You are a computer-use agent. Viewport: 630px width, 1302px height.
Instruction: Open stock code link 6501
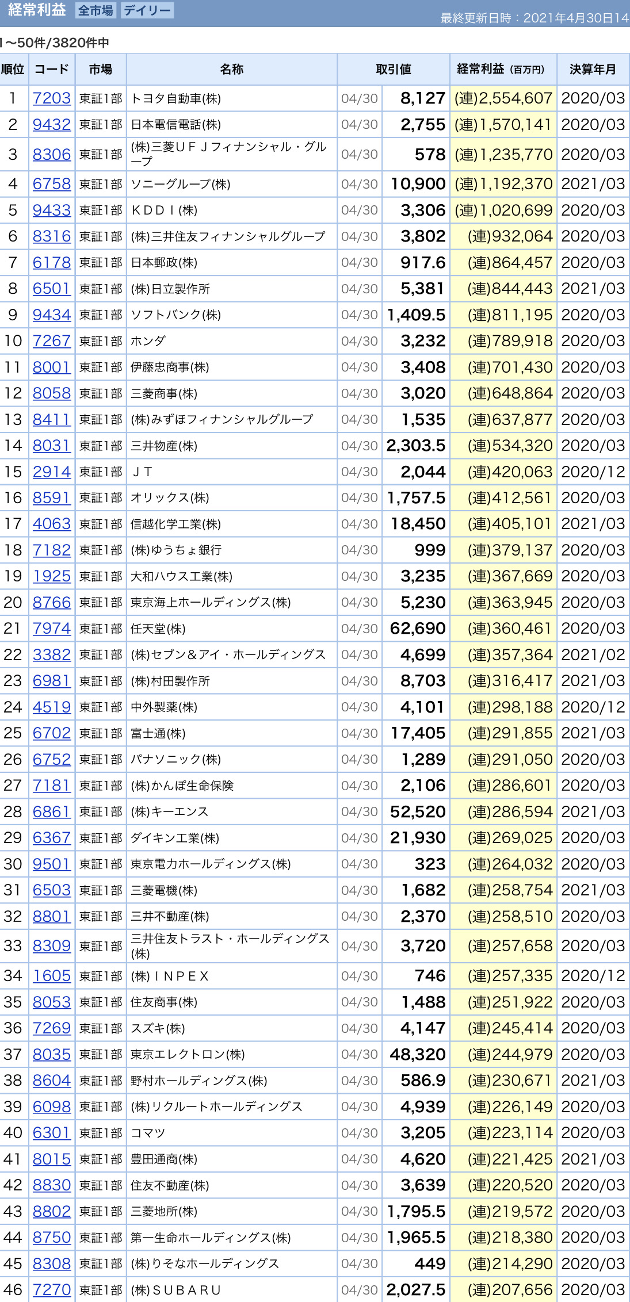[52, 289]
